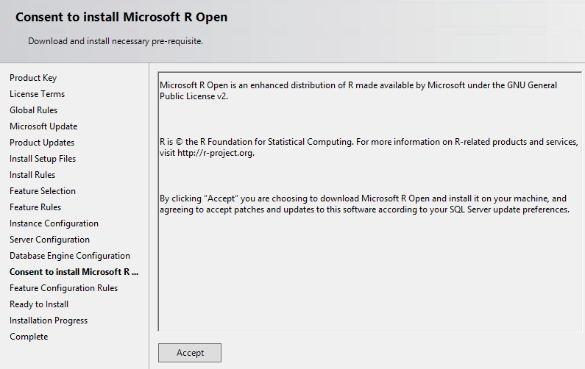The width and height of the screenshot is (585, 369).
Task: Go to Ready to Install step
Action: point(39,304)
